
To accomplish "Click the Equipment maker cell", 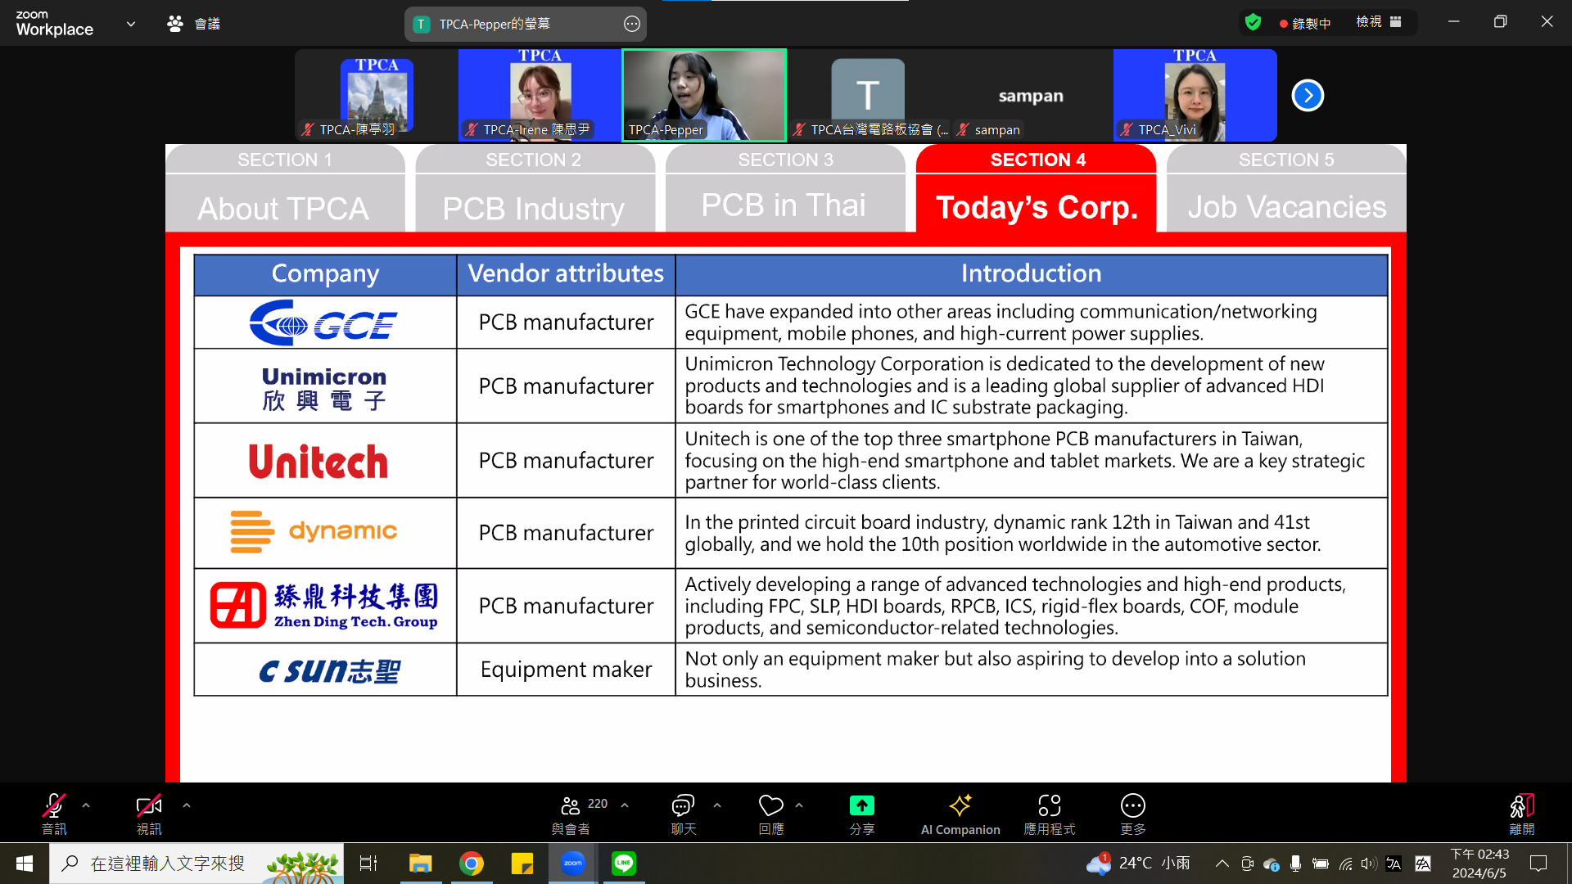I will (566, 670).
